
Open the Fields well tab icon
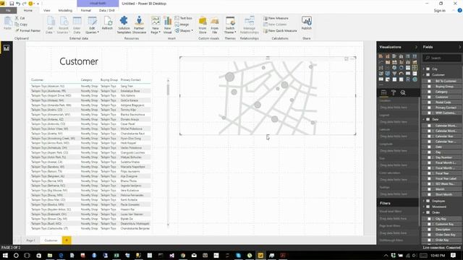tap(383, 92)
